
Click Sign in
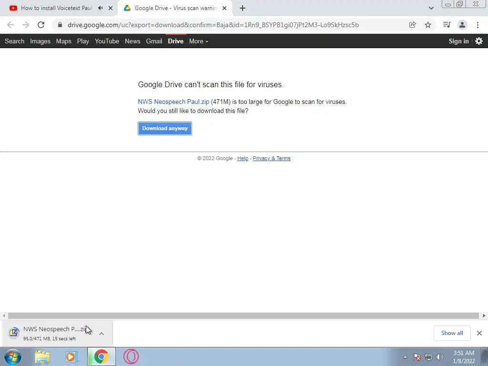point(458,41)
